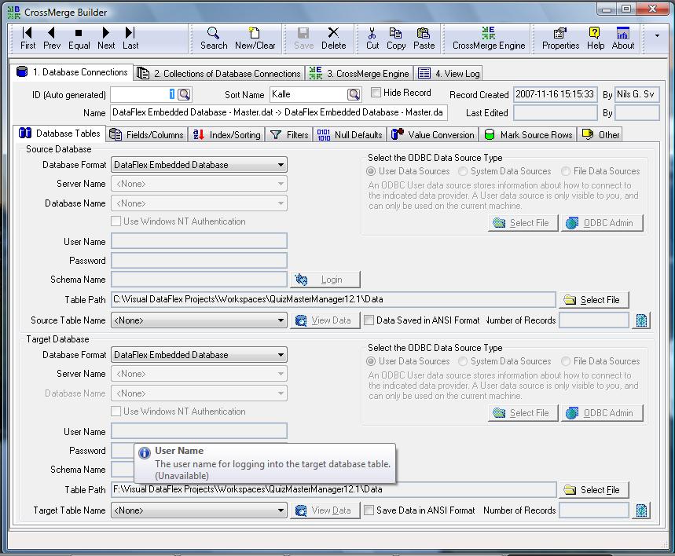Select the Index/Sorting tab
Screen dimensions: 675x556
point(226,135)
